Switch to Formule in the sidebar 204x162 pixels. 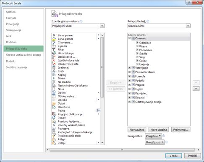(x=11, y=18)
